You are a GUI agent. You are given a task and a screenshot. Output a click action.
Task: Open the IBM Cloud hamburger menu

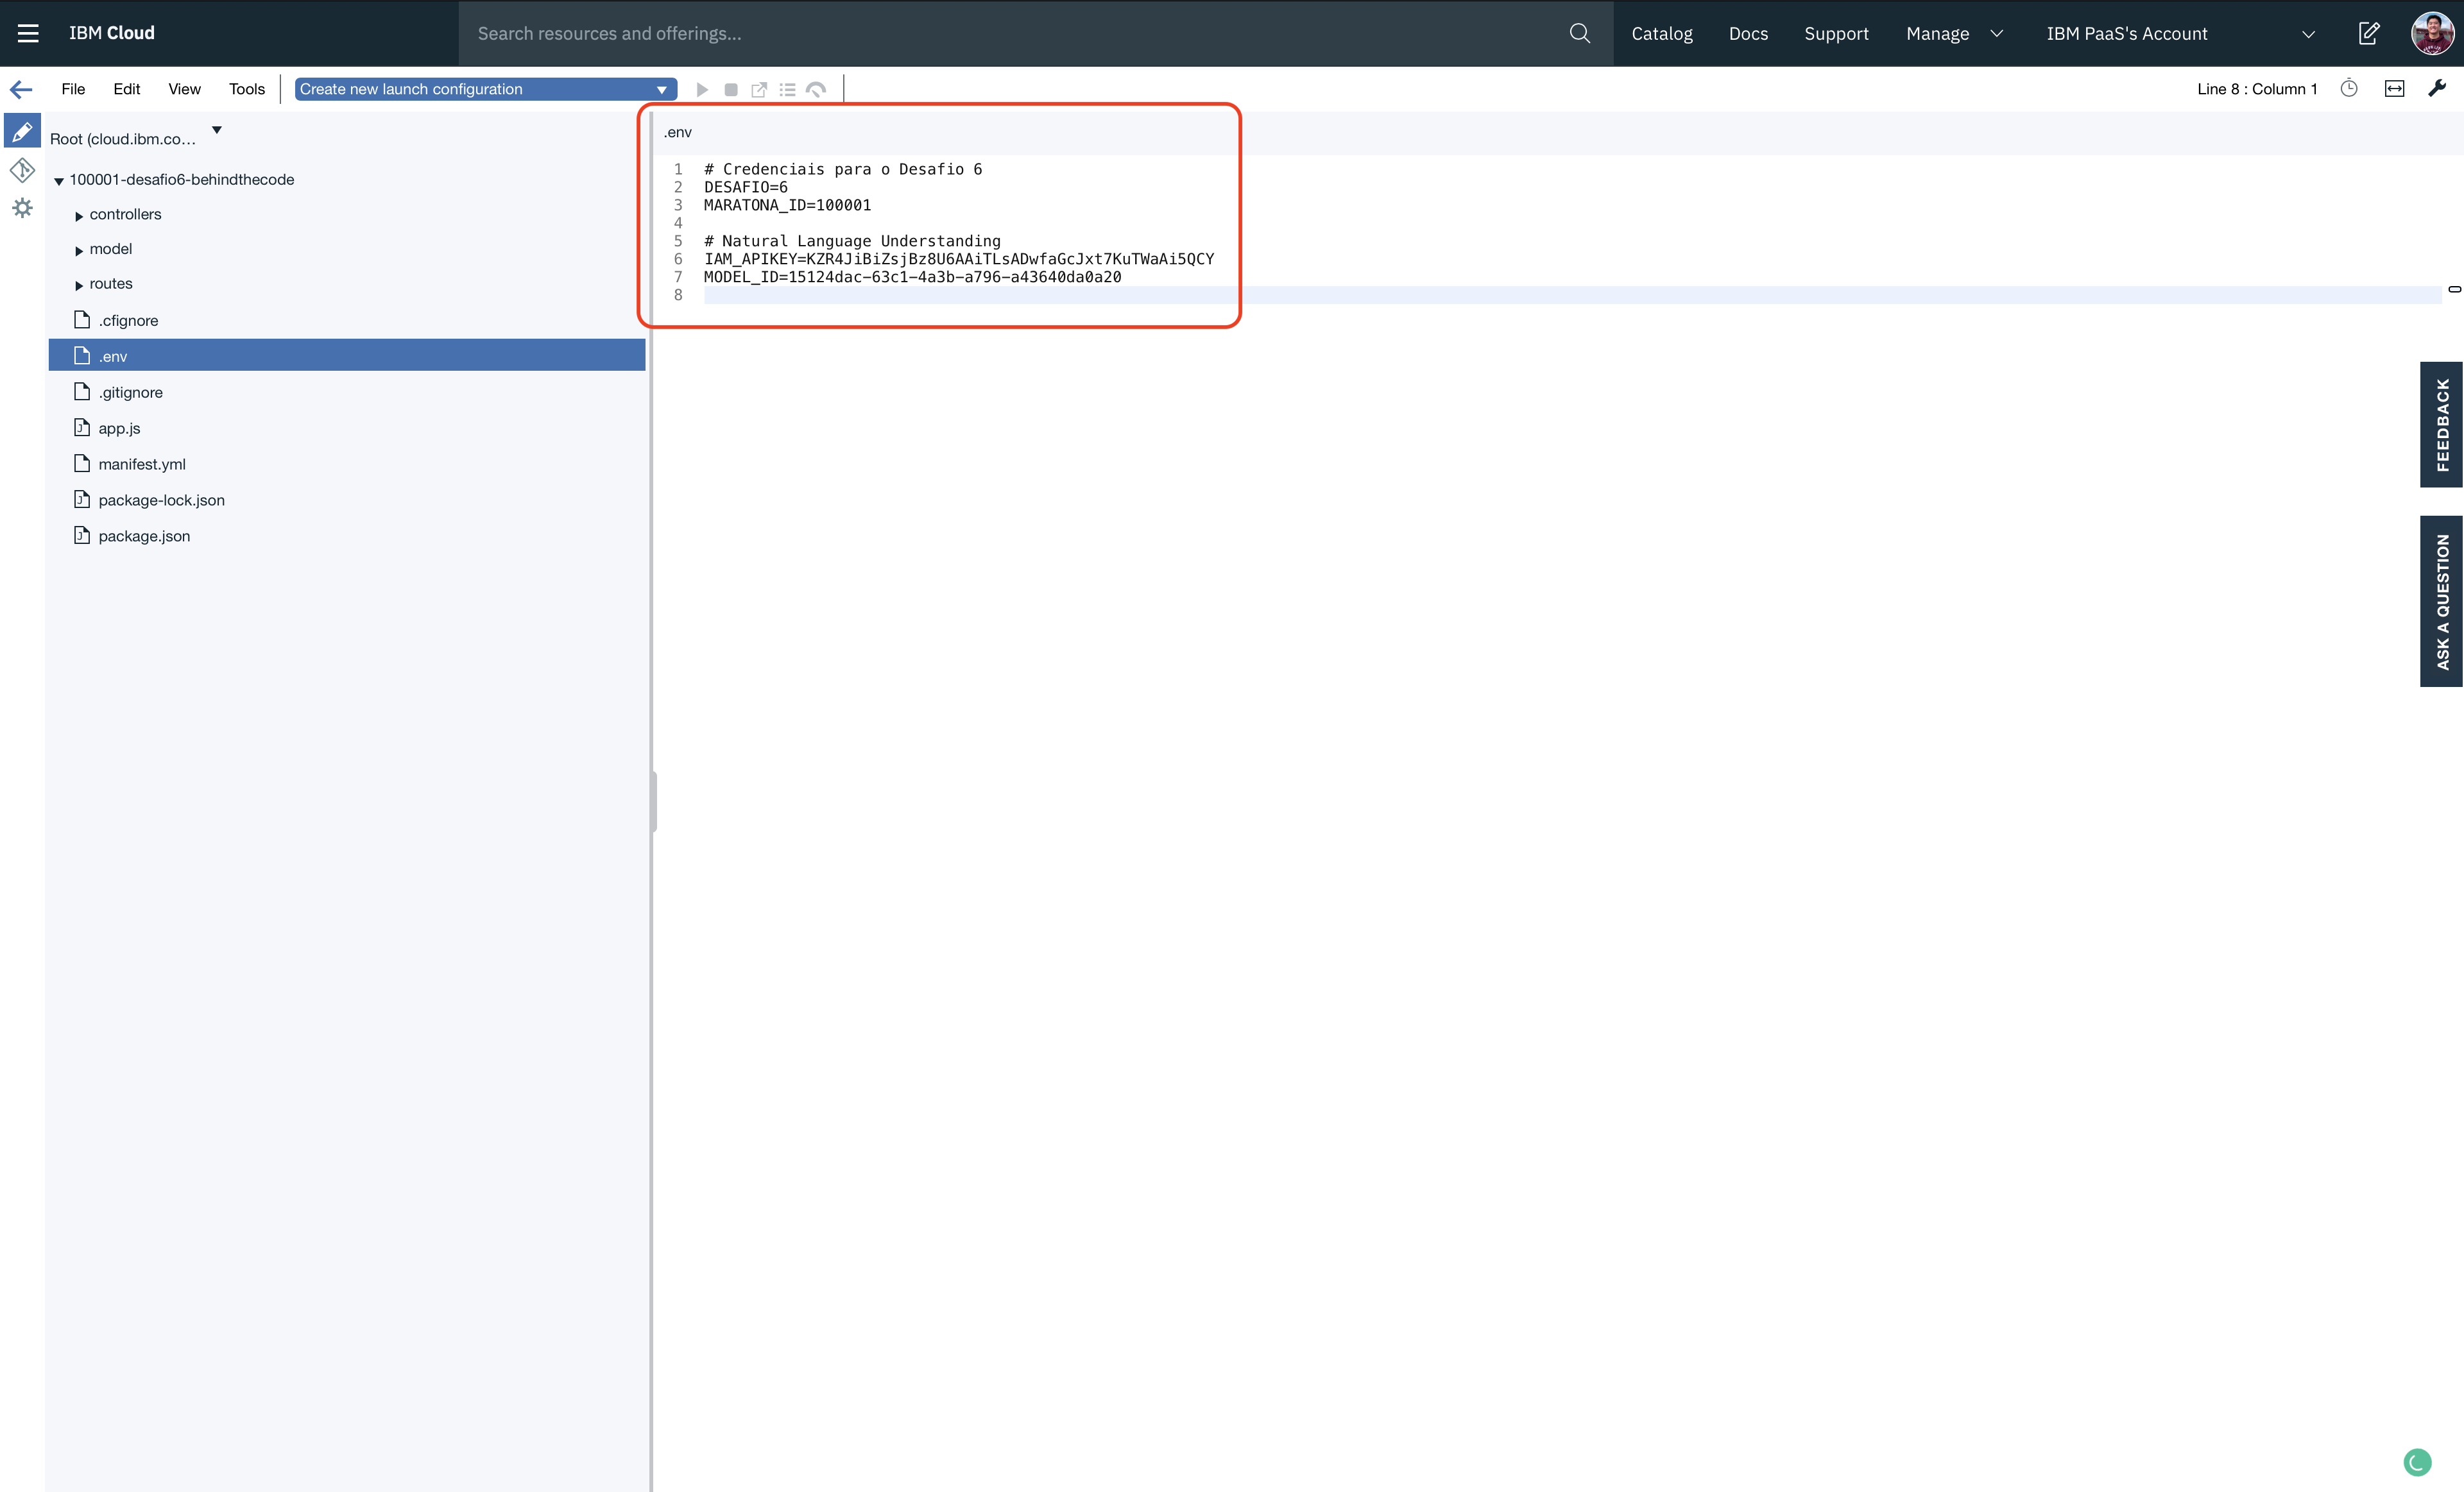(x=28, y=33)
